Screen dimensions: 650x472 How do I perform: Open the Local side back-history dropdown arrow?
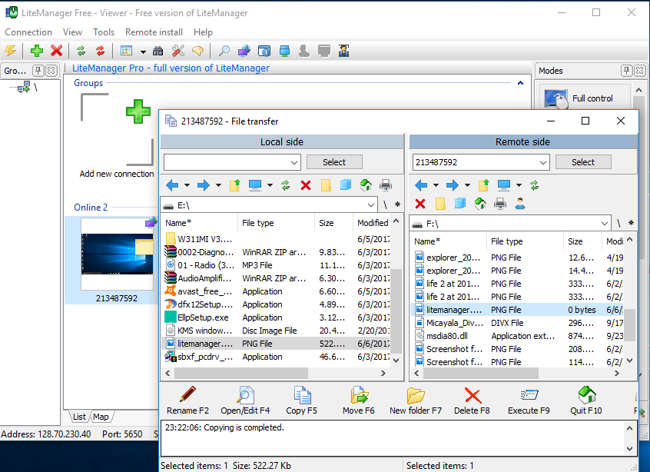(x=187, y=185)
